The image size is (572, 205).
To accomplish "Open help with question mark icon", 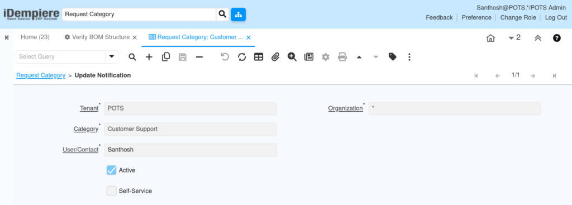I will pyautogui.click(x=557, y=38).
